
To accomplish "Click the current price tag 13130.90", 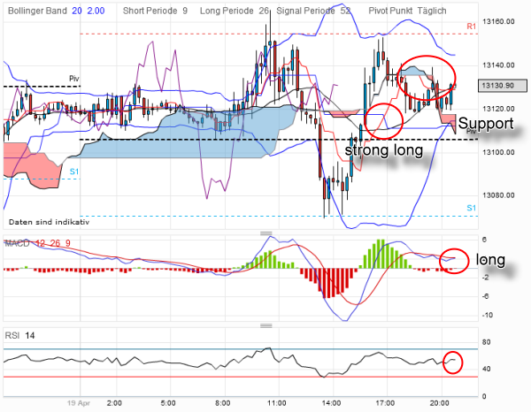I will (502, 85).
